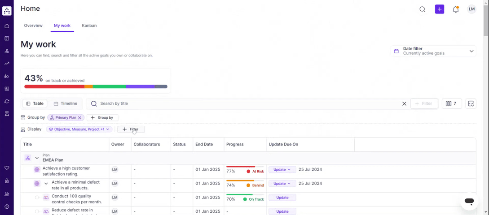The width and height of the screenshot is (489, 215).
Task: Open the columns count button showing 7
Action: click(452, 103)
